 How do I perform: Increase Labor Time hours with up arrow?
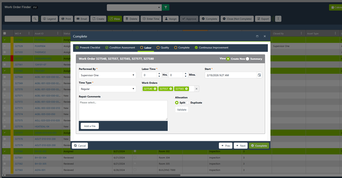point(159,74)
